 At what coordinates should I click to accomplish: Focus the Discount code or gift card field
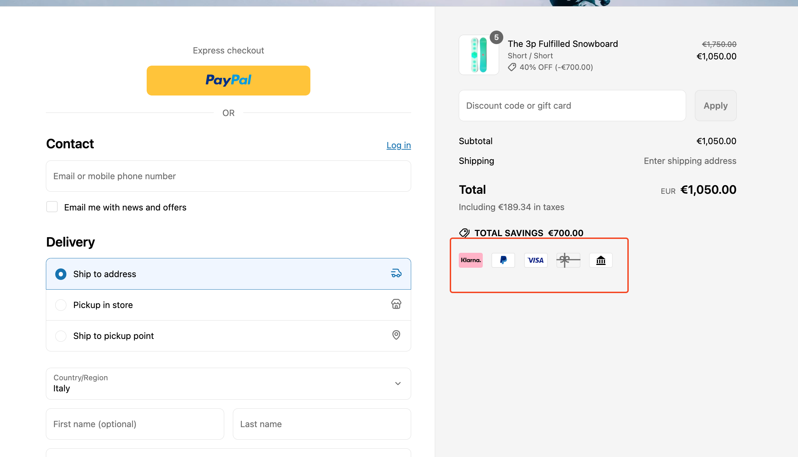pyautogui.click(x=572, y=106)
